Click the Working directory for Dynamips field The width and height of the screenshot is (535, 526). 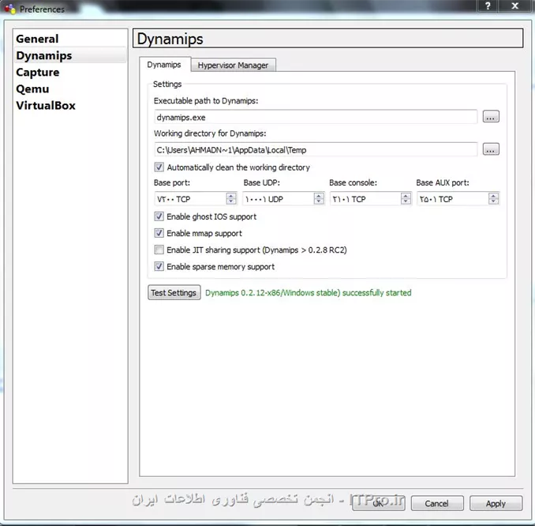316,149
